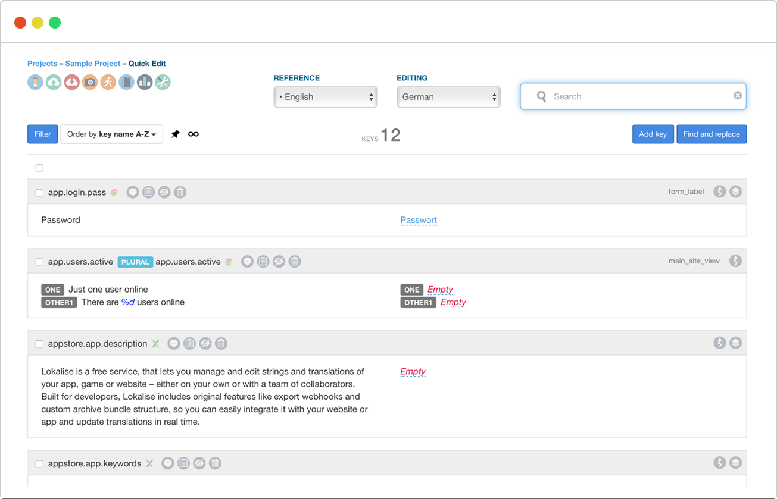Image resolution: width=777 pixels, height=499 pixels.
Task: Open the editor pencil icon in project toolbar
Action: 35,82
